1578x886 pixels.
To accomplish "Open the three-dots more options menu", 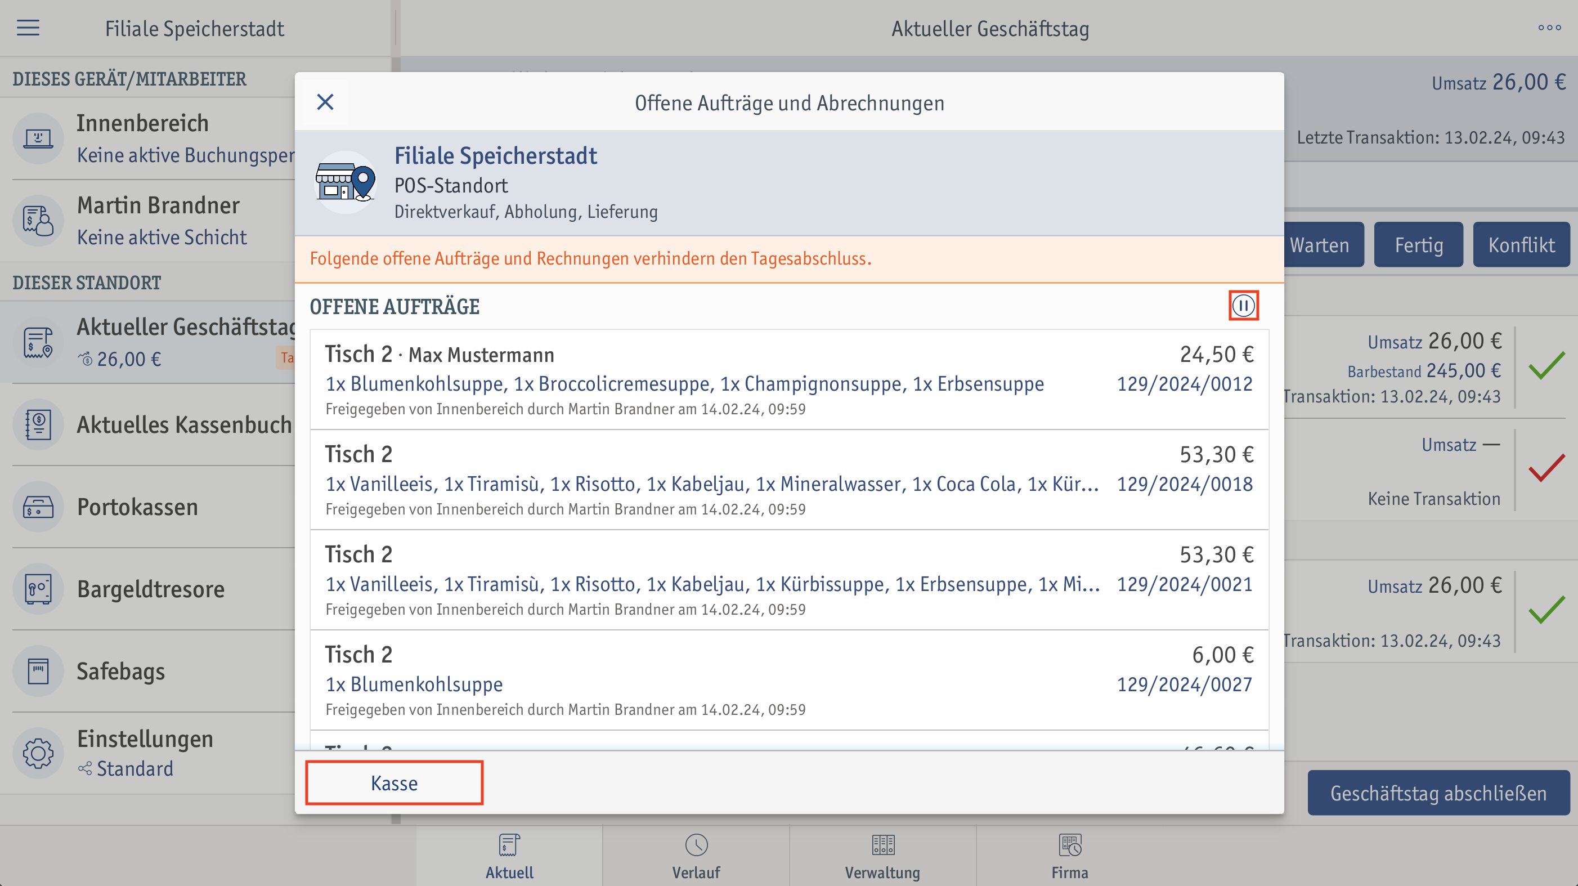I will coord(1549,28).
